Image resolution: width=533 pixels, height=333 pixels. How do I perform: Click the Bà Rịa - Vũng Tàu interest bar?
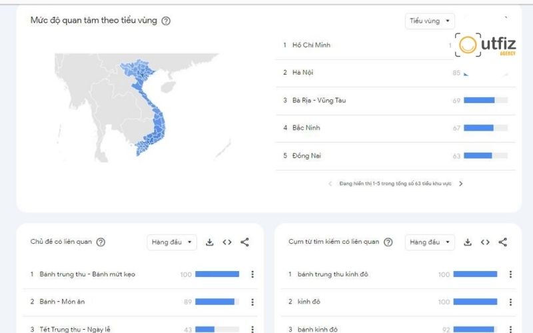(486, 101)
